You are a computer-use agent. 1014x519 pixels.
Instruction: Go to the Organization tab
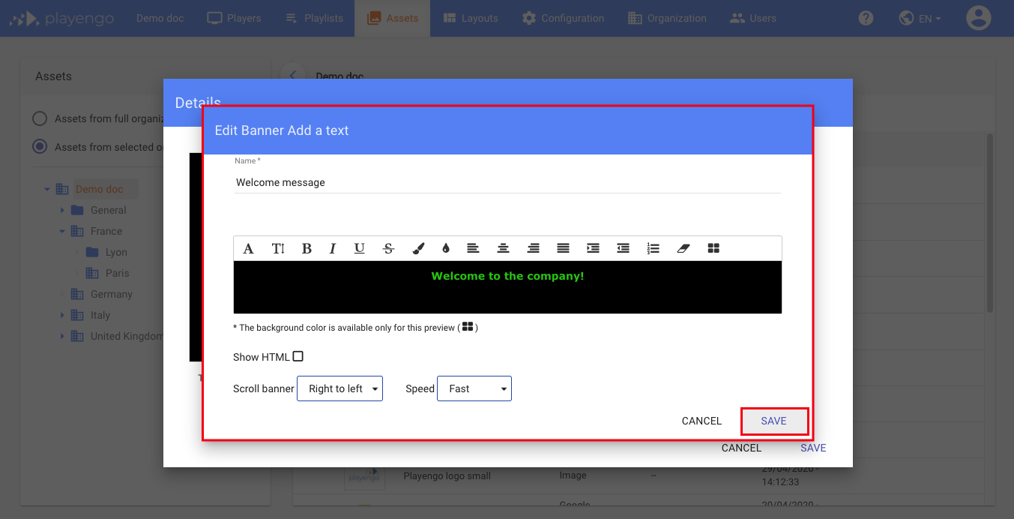[x=667, y=18]
